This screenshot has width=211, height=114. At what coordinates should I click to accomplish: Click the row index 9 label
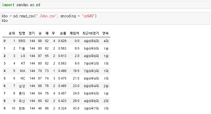click(x=5, y=108)
